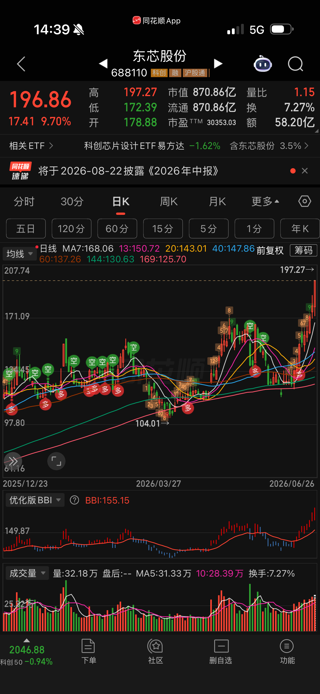The image size is (320, 694).
Task: Switch to 周K chart tab
Action: tap(169, 201)
